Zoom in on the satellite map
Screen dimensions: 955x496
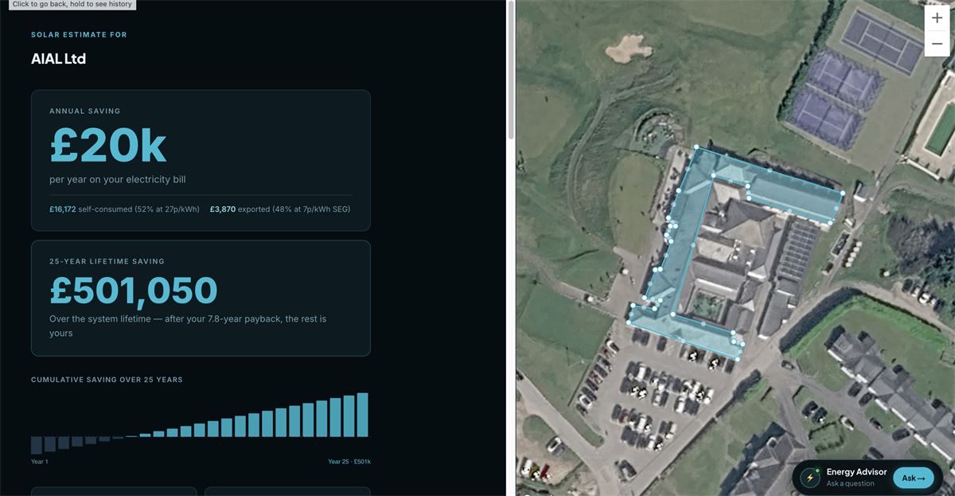point(937,18)
